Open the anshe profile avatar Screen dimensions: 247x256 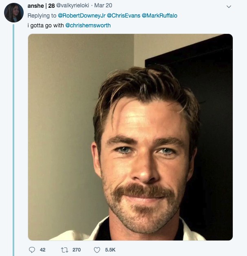pos(13,13)
